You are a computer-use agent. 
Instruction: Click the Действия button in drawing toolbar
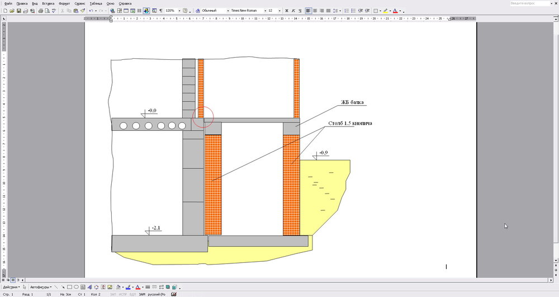[x=11, y=287]
